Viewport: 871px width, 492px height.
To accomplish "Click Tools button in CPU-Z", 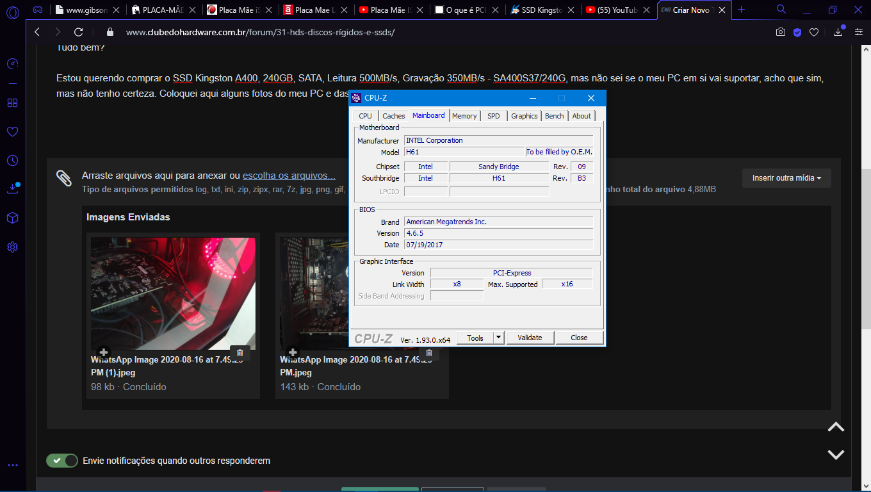I will [475, 338].
